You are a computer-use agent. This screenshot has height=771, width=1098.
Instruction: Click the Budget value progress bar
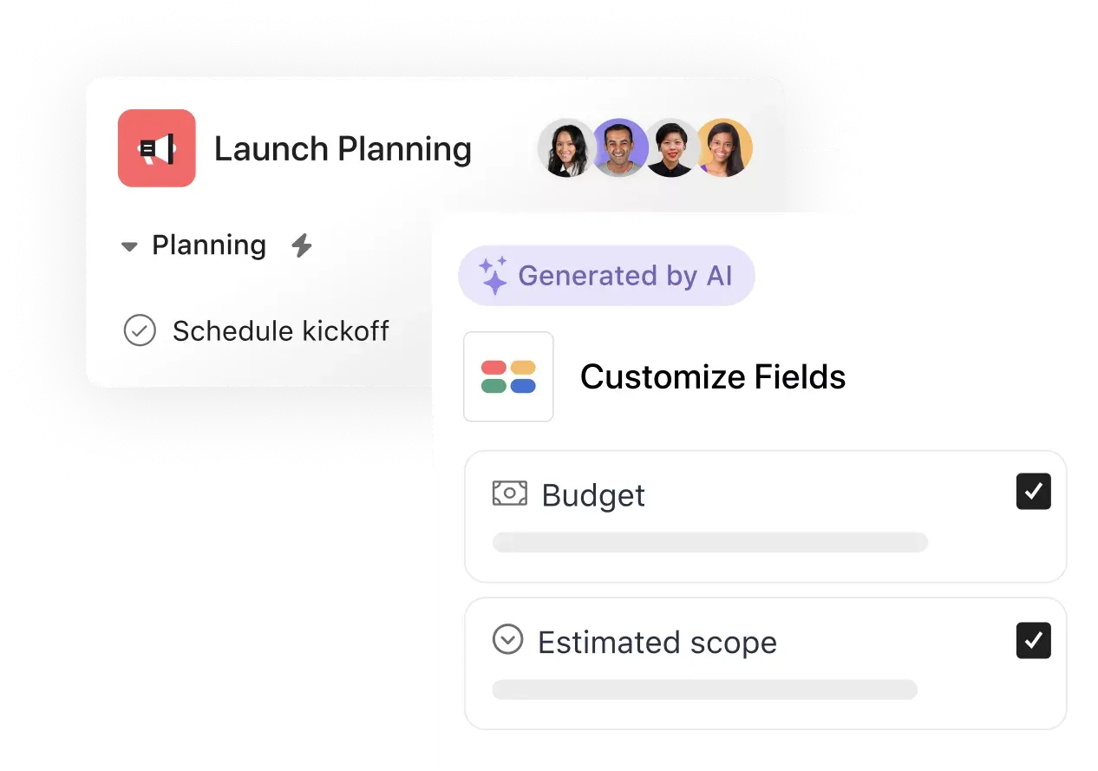point(709,542)
